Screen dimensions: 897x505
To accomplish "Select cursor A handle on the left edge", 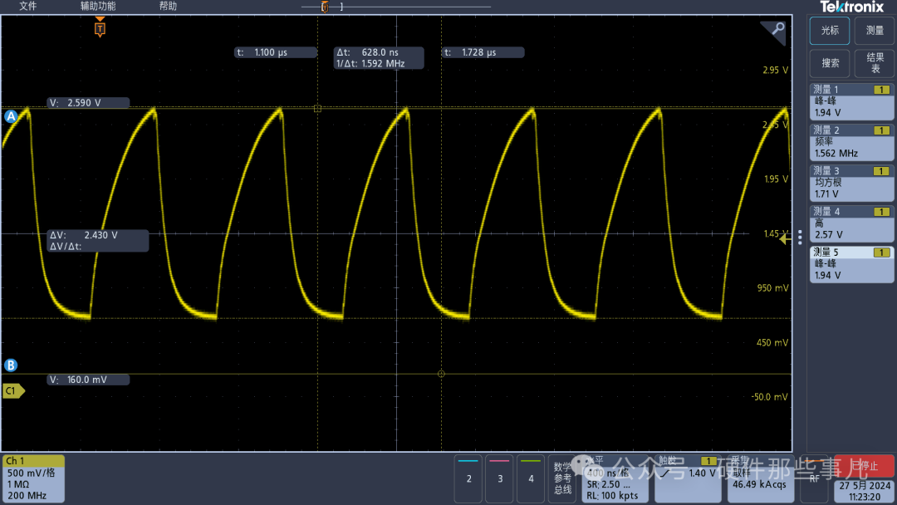I will 11,117.
